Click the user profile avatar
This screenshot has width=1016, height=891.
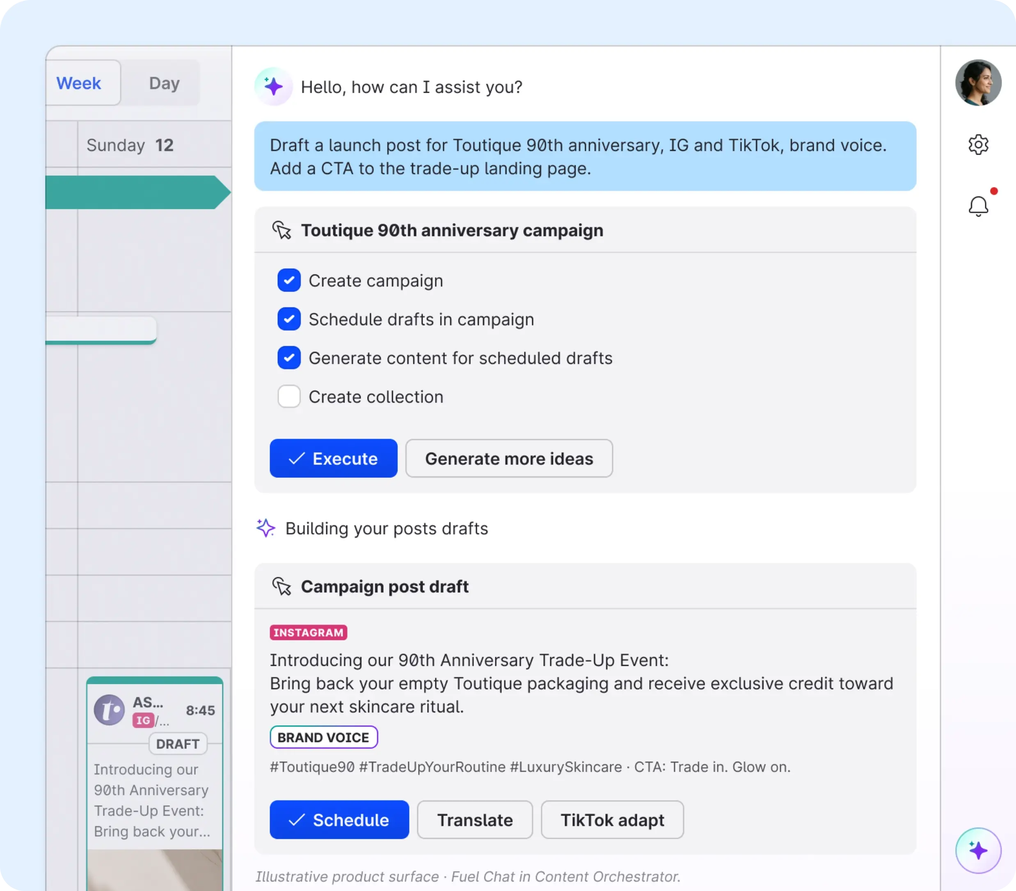click(x=978, y=82)
